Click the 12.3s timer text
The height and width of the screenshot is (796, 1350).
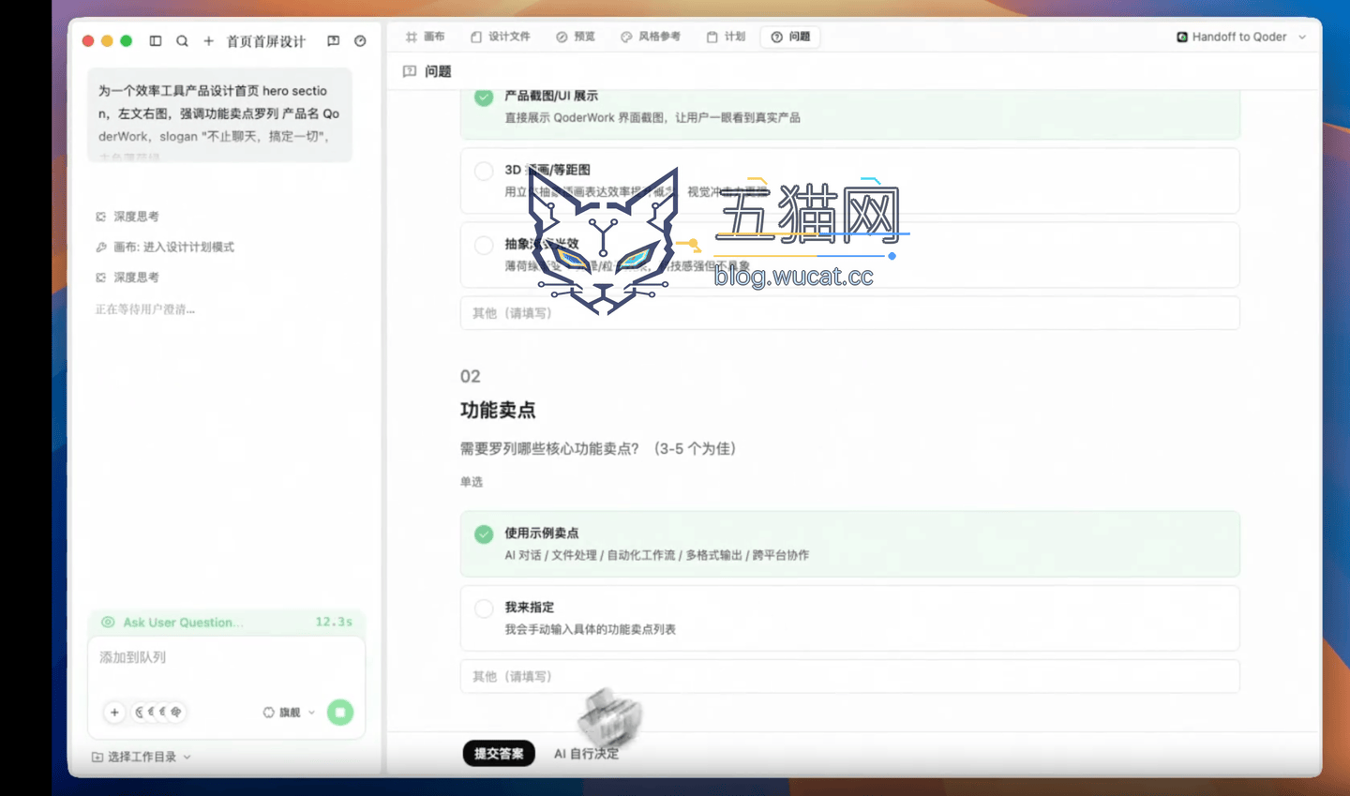pos(334,623)
